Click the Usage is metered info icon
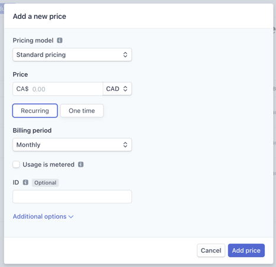The width and height of the screenshot is (276, 267). coord(81,164)
